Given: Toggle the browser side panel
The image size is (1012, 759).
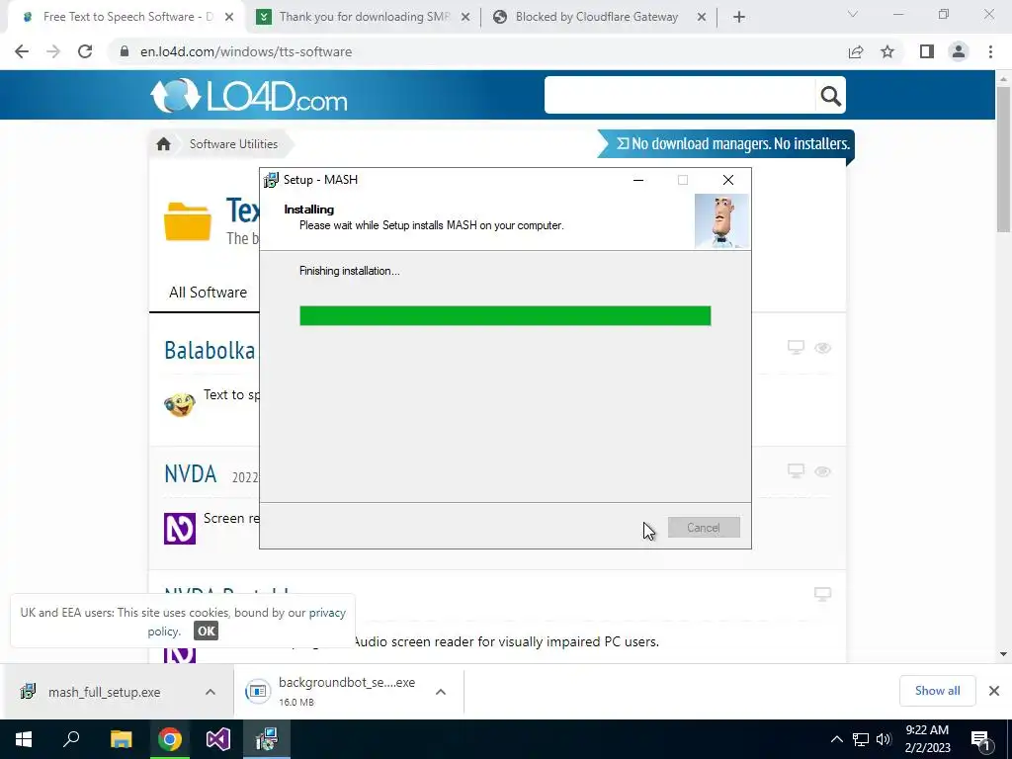Looking at the screenshot, I should pos(927,51).
